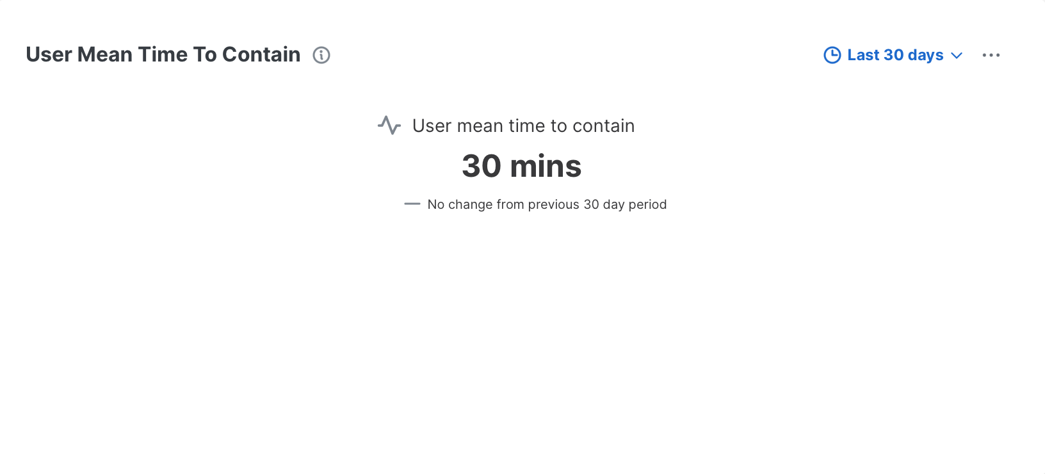Click the pulse activity icon
The height and width of the screenshot is (474, 1045).
coord(389,126)
